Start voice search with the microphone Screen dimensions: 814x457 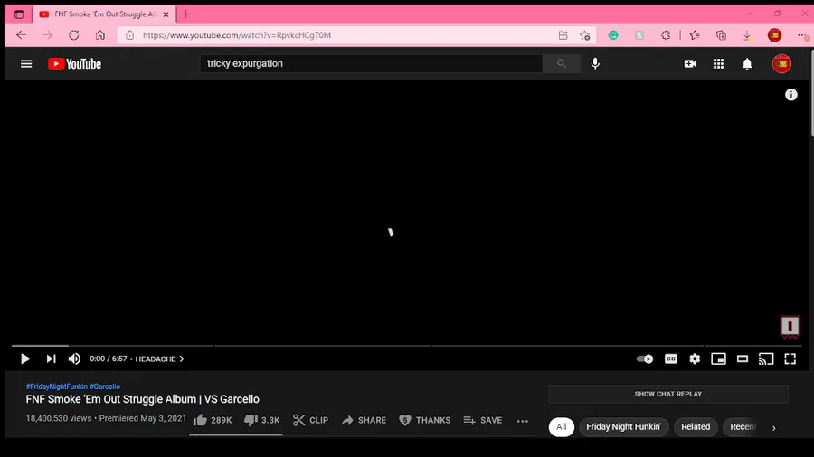point(595,63)
